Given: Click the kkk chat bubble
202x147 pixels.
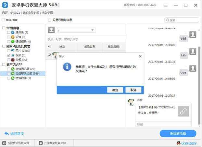Looking at the screenshot, I should pos(183,55).
